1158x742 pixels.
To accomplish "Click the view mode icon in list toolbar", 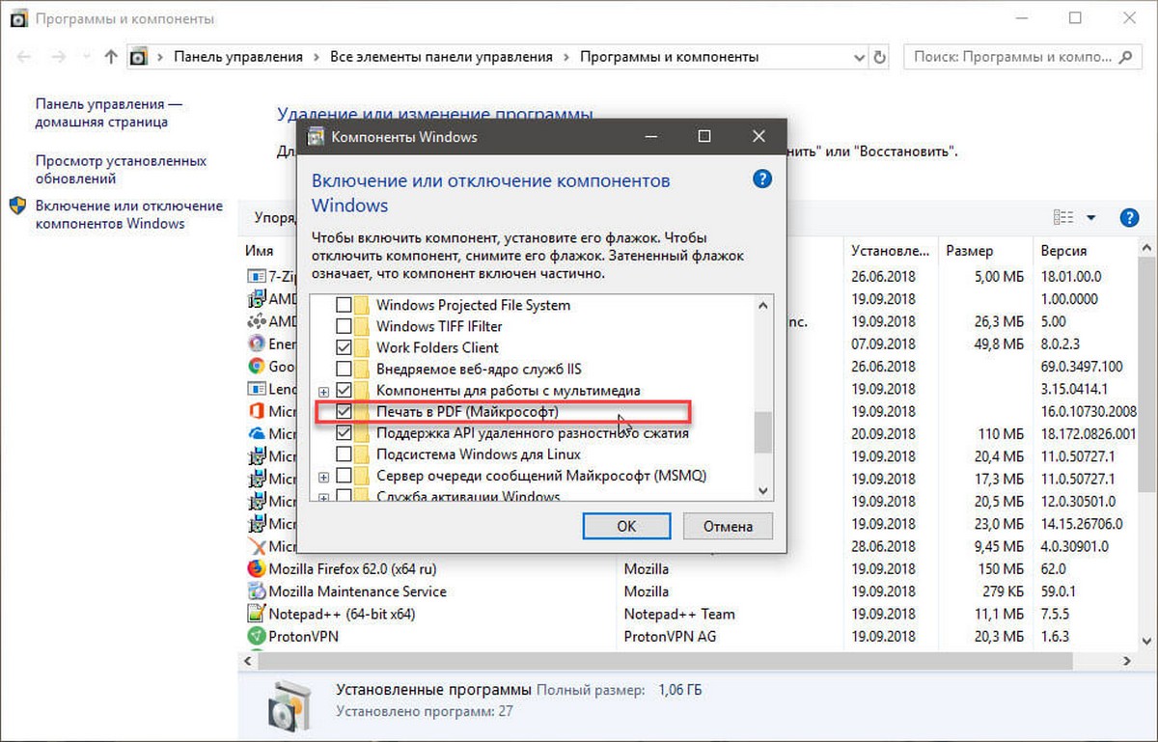I will pyautogui.click(x=1063, y=218).
